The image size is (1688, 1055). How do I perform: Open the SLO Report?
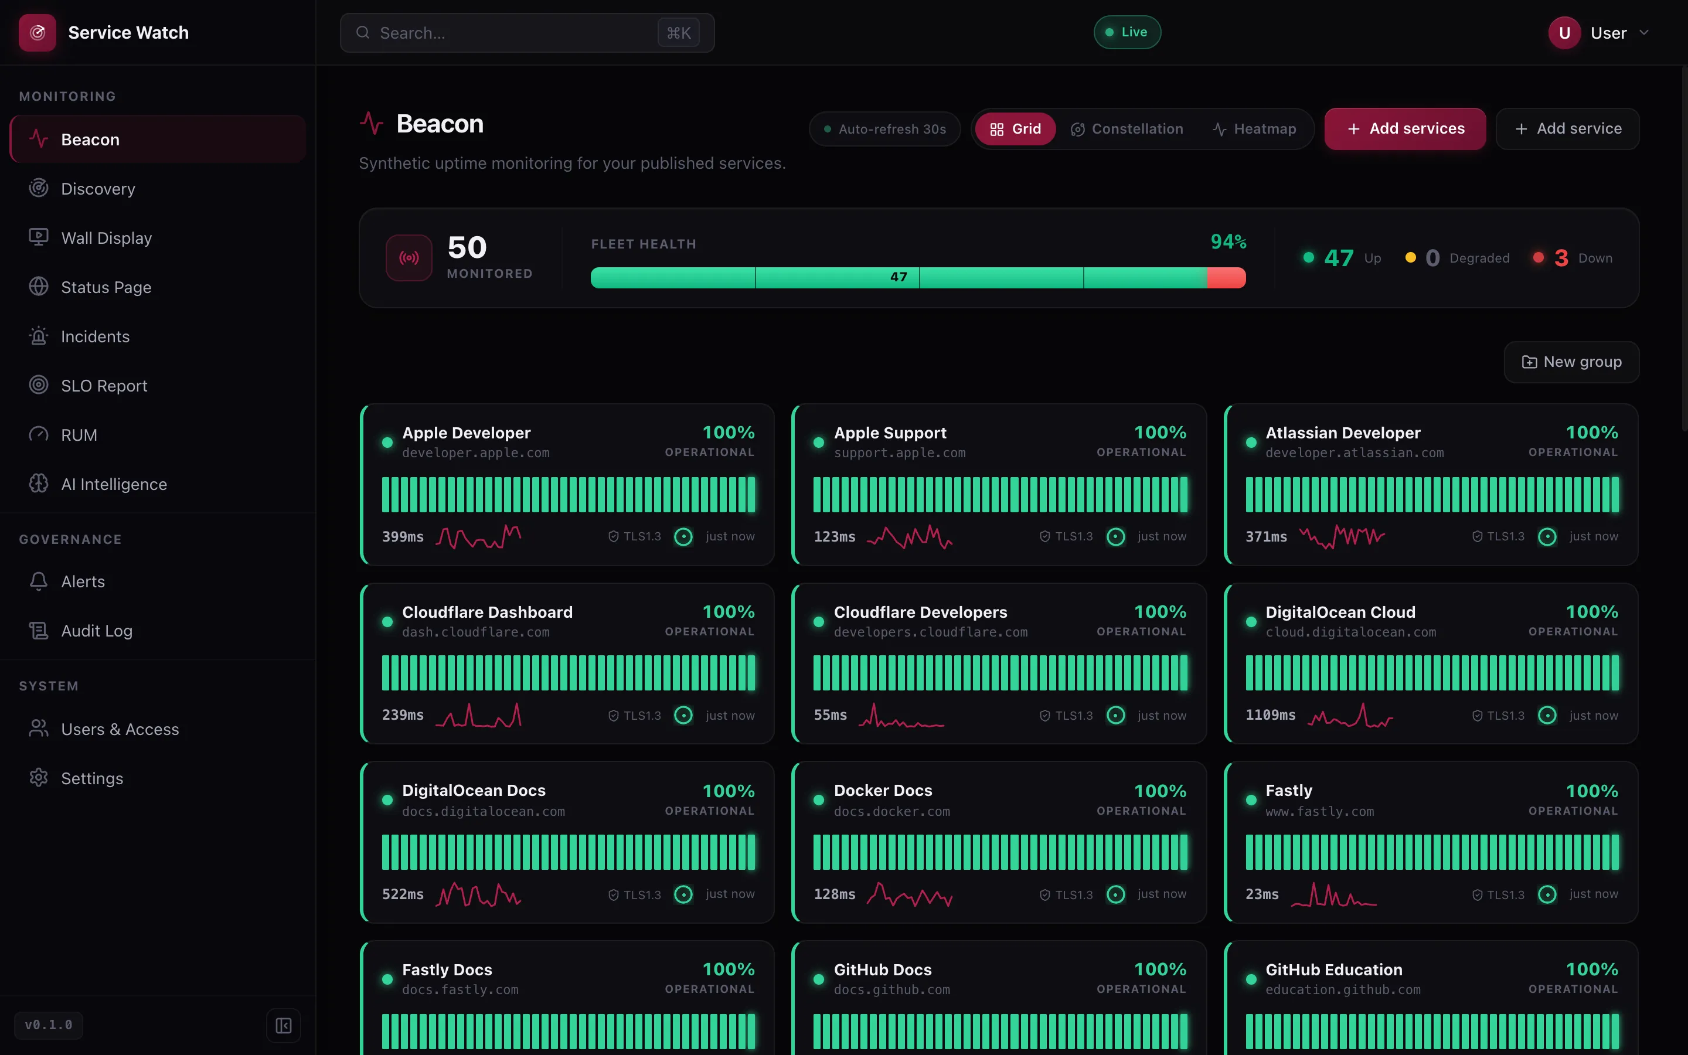point(158,385)
